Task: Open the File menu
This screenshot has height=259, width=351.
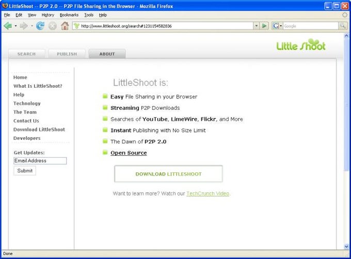Action: click(x=7, y=15)
